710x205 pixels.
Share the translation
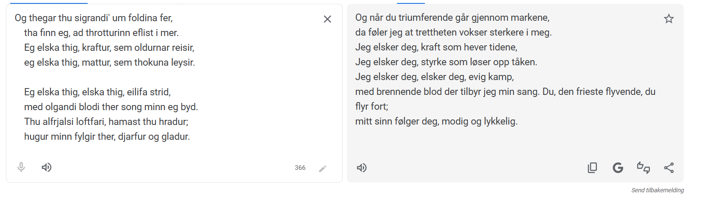[x=669, y=168]
